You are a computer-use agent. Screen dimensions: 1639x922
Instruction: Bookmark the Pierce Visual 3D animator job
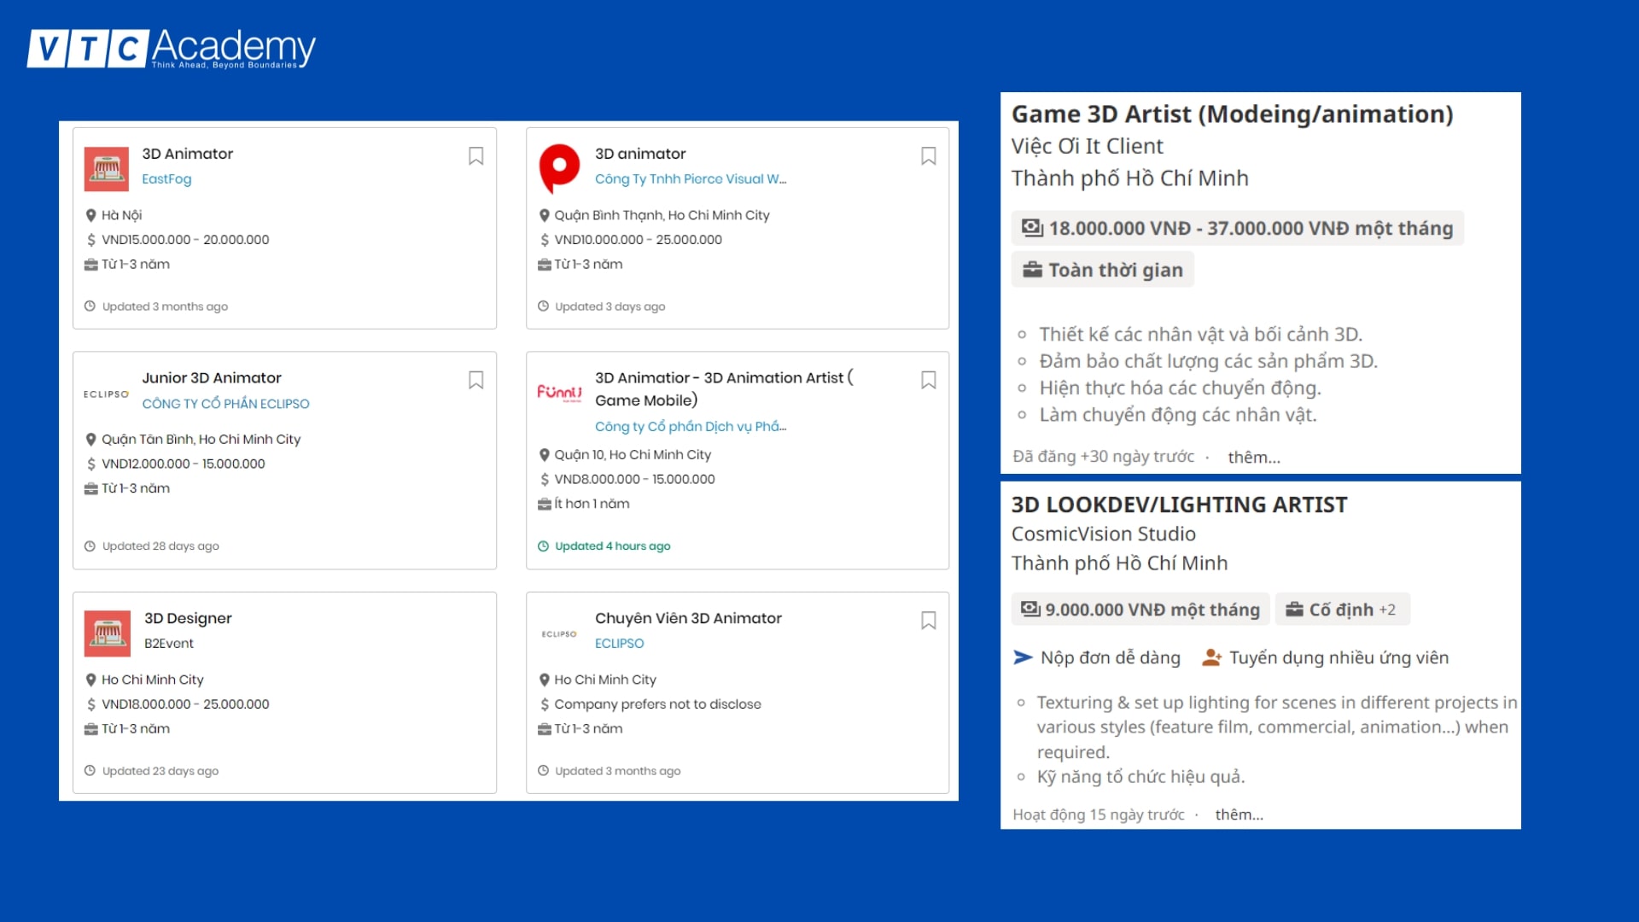coord(928,156)
